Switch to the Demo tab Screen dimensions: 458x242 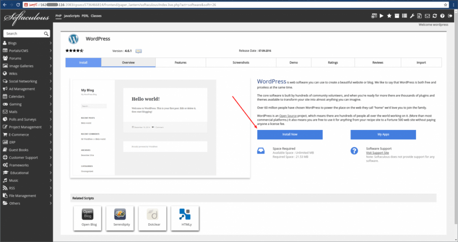click(293, 63)
